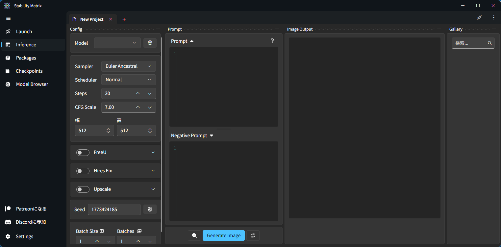Image resolution: width=501 pixels, height=247 pixels.
Task: Expand the Upscale section
Action: click(x=153, y=189)
